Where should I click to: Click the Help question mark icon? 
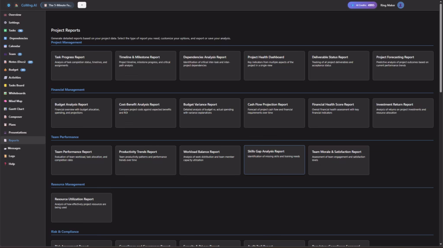pos(5,164)
